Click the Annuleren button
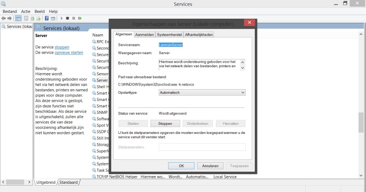 coord(210,166)
